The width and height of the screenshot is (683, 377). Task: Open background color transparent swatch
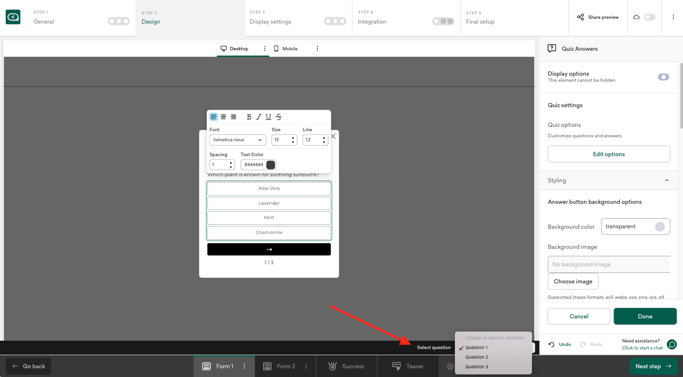[x=660, y=227]
